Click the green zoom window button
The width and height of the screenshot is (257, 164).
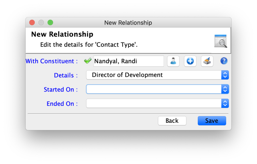[x=50, y=23]
